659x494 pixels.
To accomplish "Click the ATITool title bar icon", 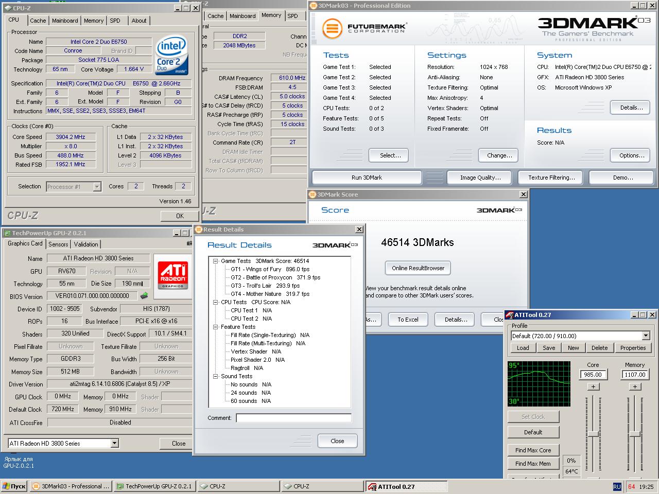I will pos(510,315).
